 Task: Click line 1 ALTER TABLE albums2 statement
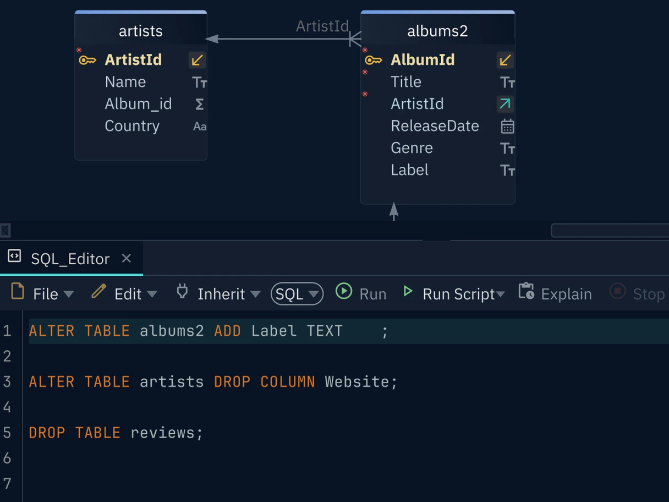pos(209,331)
